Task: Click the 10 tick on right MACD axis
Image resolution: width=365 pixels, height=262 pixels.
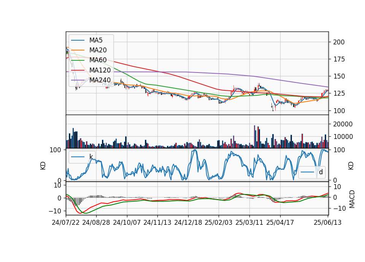Action: 337,187
